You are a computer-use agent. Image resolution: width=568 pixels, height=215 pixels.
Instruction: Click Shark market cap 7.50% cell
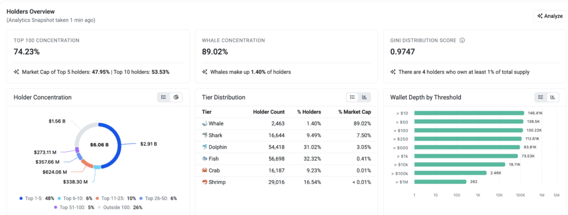364,135
